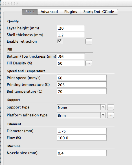Open the Advanced tab
The image size is (132, 165).
tap(49, 12)
